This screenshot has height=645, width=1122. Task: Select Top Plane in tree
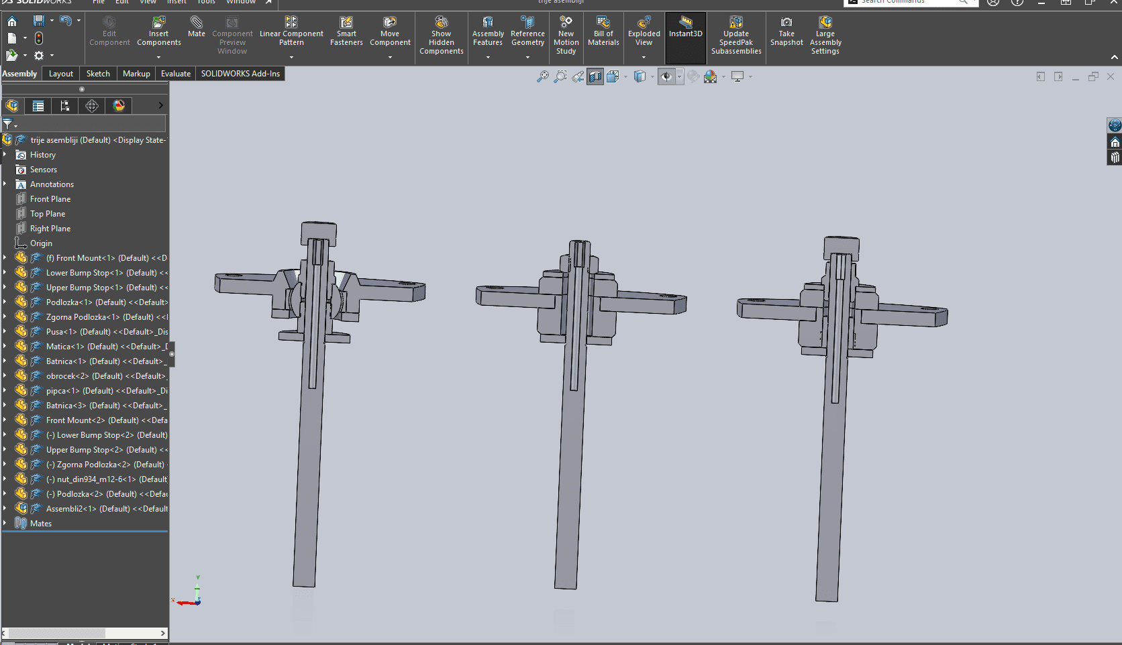click(48, 214)
